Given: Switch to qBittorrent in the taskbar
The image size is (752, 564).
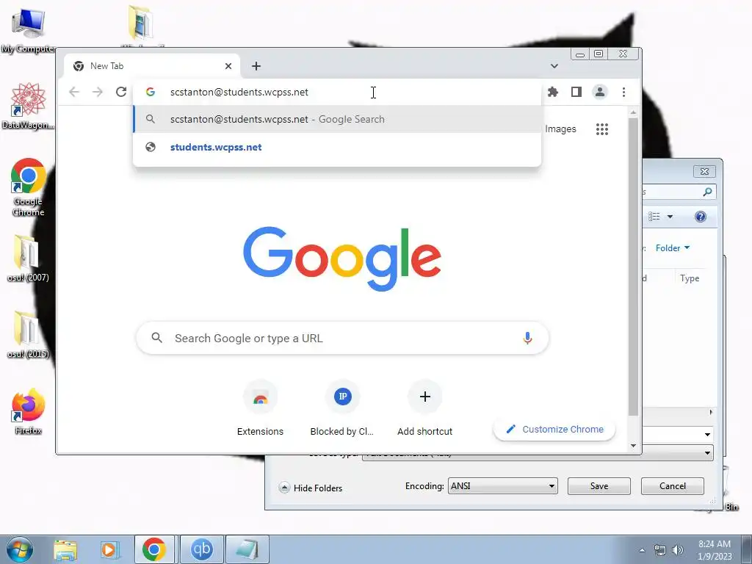Looking at the screenshot, I should pos(201,549).
